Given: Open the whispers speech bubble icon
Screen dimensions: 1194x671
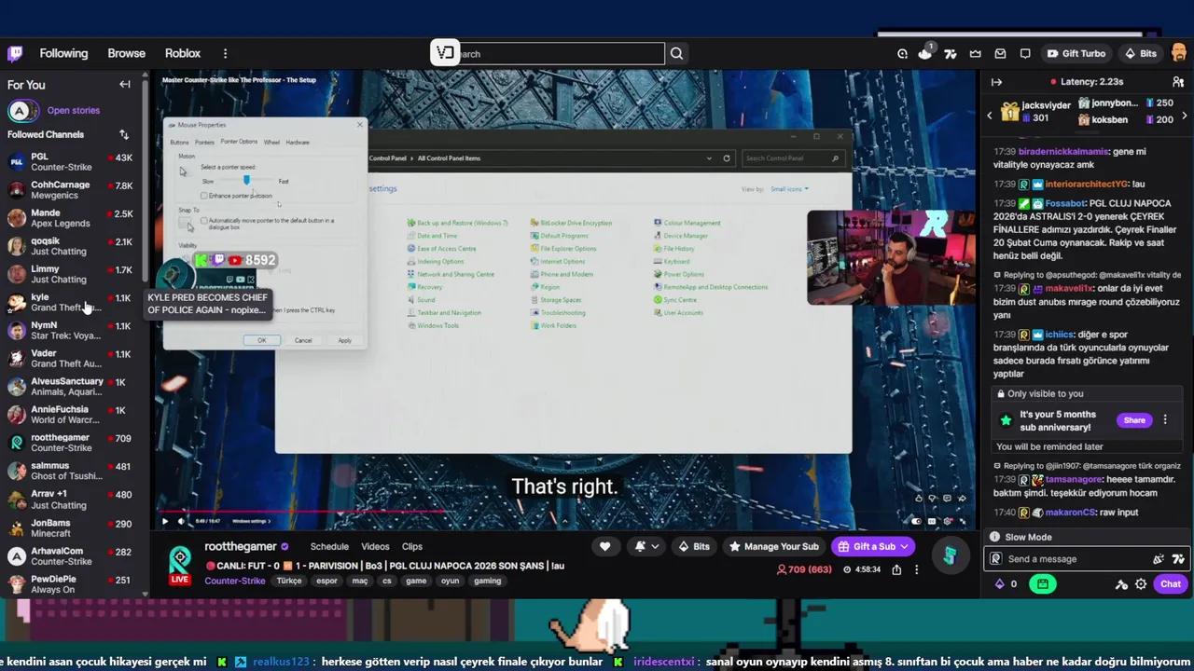Looking at the screenshot, I should click(1025, 53).
